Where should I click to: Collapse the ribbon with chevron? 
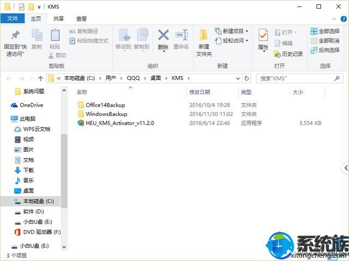pos(334,19)
